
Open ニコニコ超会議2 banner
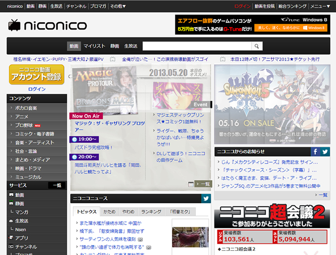272,216
